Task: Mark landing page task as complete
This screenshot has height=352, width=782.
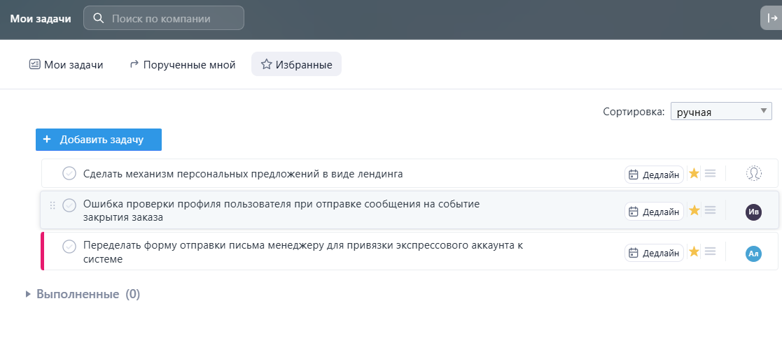Action: [69, 173]
